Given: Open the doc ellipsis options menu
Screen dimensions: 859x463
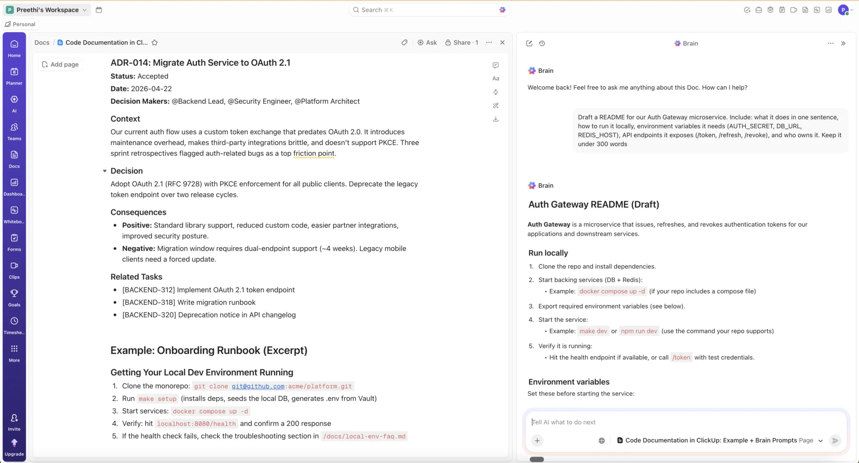Looking at the screenshot, I should point(489,42).
